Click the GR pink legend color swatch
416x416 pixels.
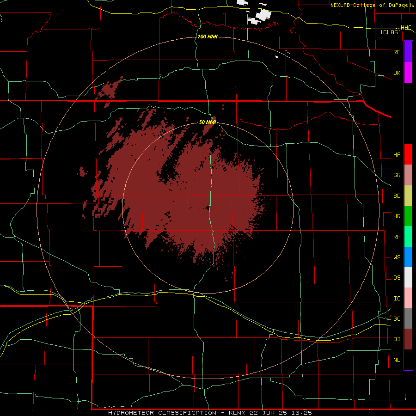pyautogui.click(x=408, y=175)
